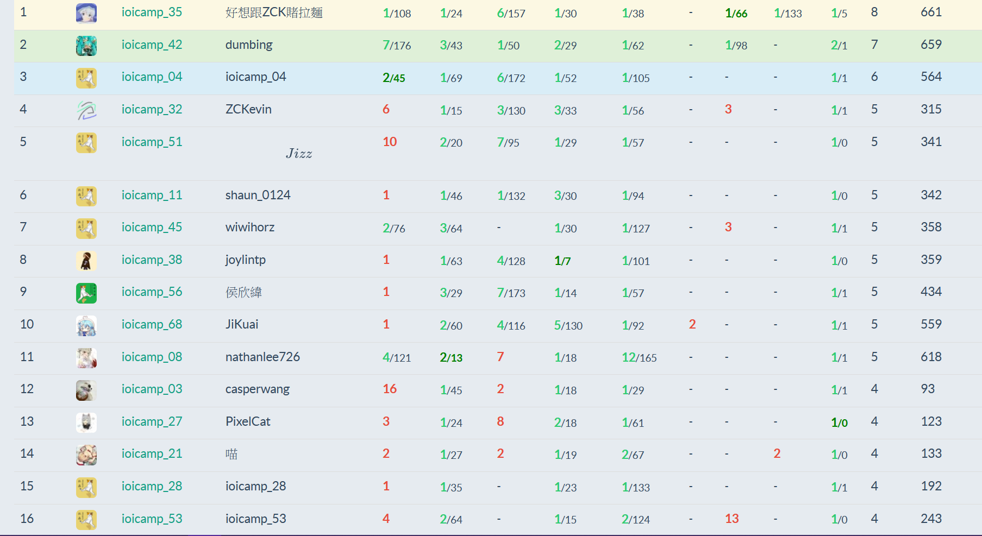This screenshot has height=536, width=982.
Task: Open the ioicamp_27 profile link
Action: [152, 422]
